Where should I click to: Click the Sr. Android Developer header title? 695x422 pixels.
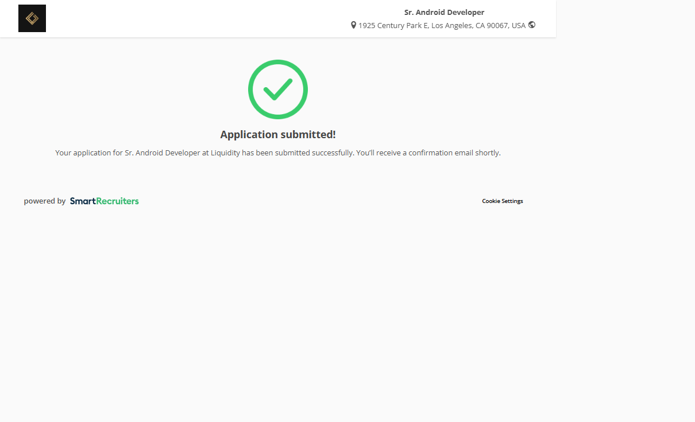(444, 12)
